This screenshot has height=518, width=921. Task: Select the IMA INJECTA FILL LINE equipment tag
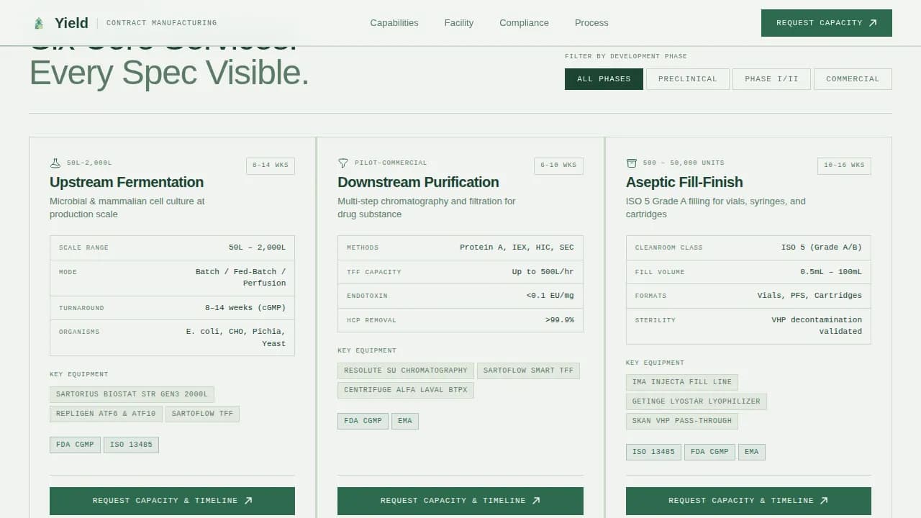681,382
